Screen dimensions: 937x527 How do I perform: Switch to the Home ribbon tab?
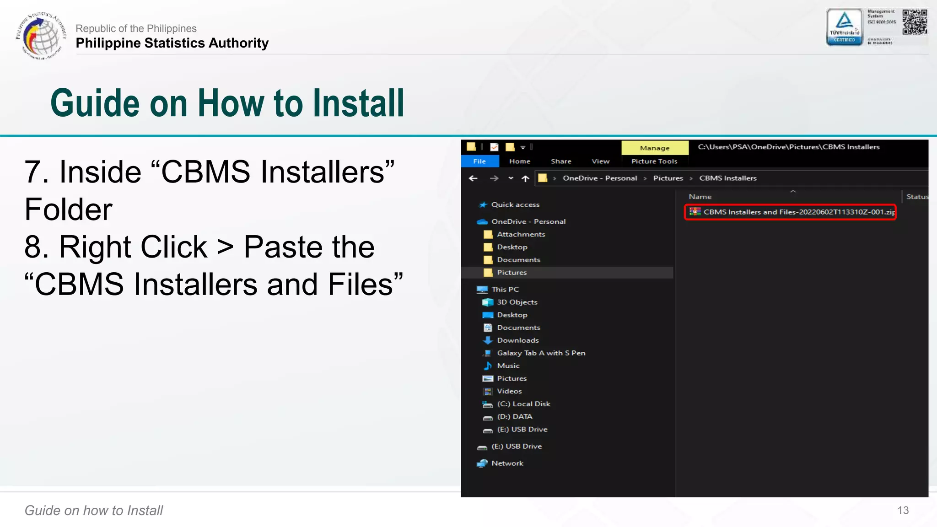(520, 161)
